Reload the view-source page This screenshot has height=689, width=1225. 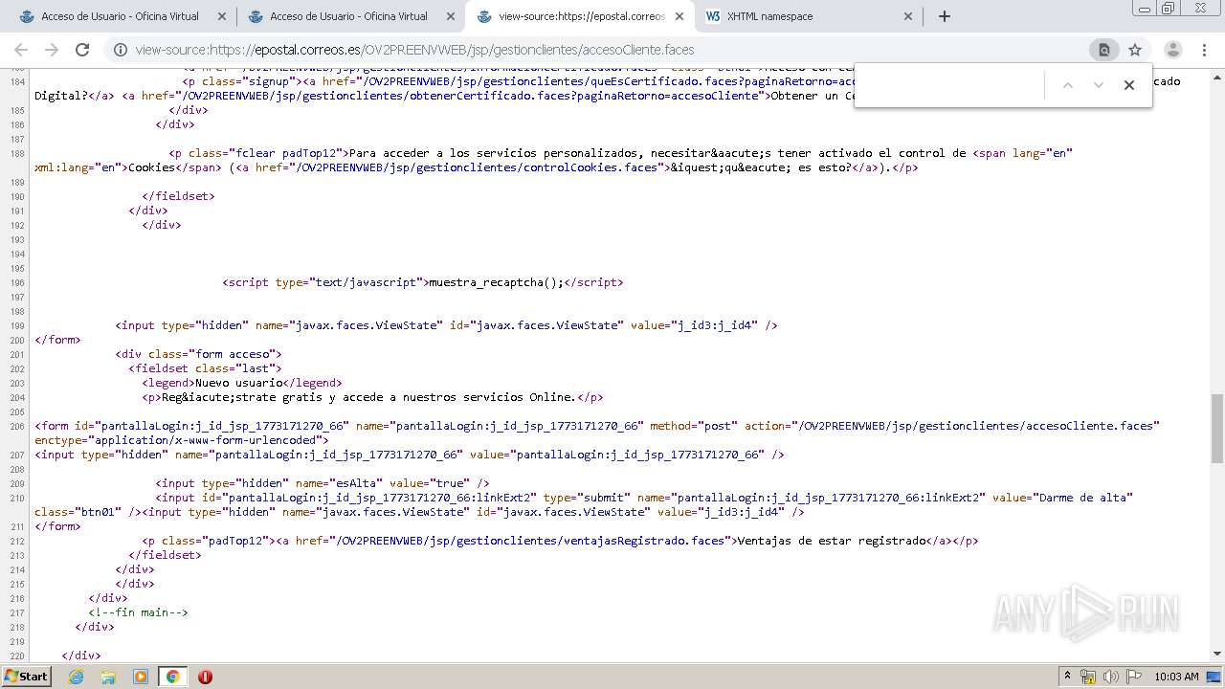point(82,50)
